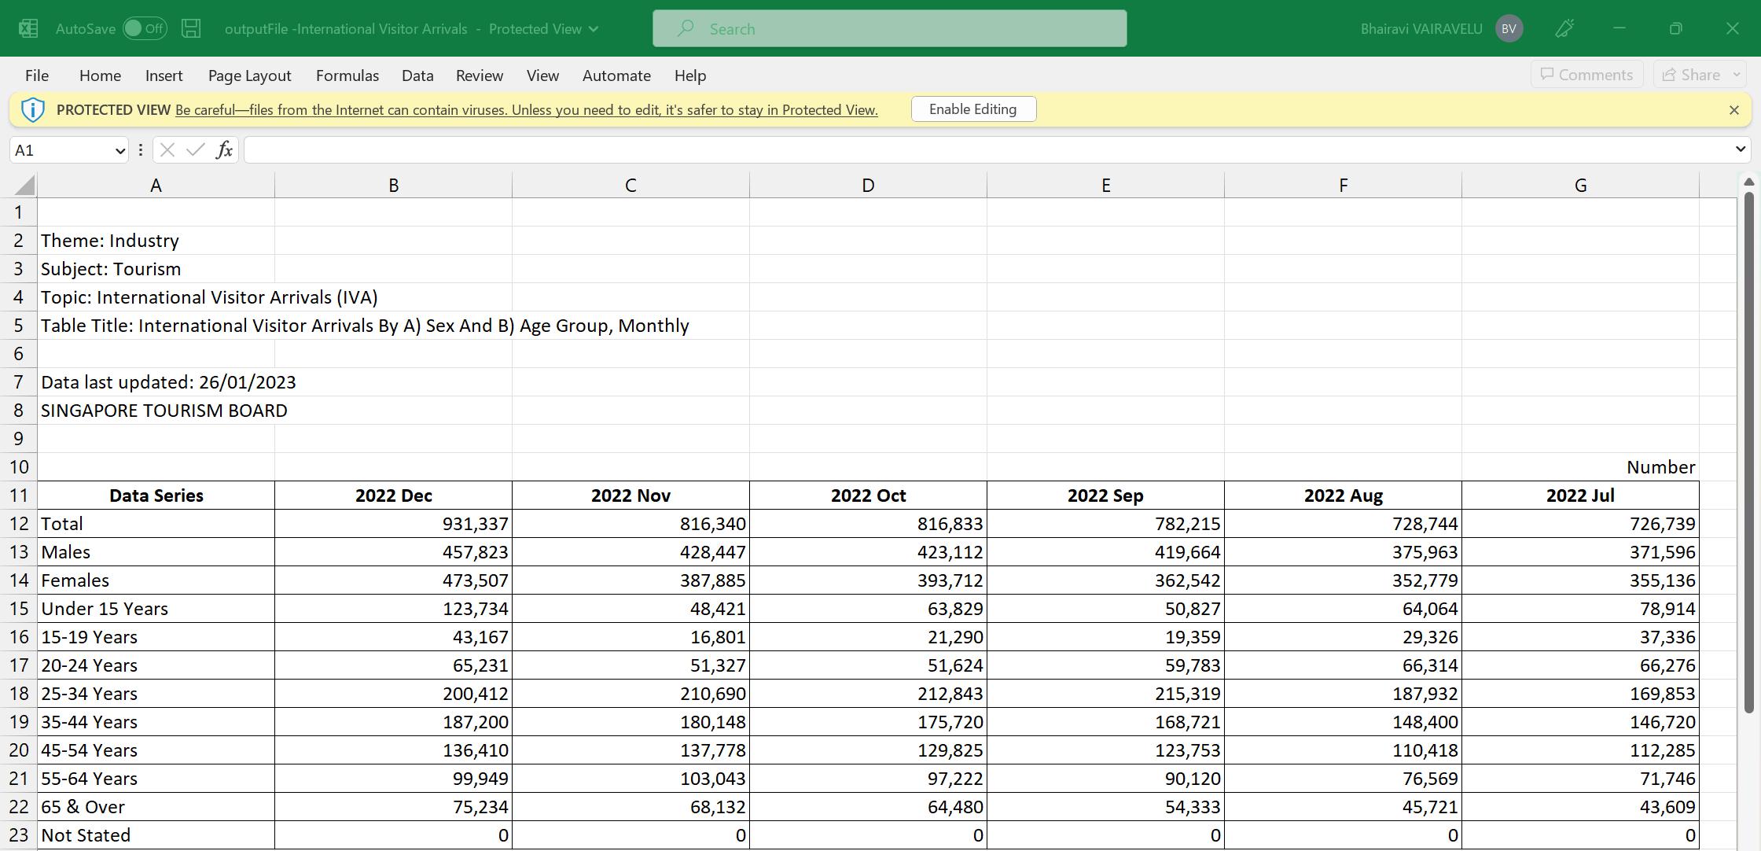Click the BV account avatar
Image resolution: width=1761 pixels, height=851 pixels.
[x=1509, y=29]
